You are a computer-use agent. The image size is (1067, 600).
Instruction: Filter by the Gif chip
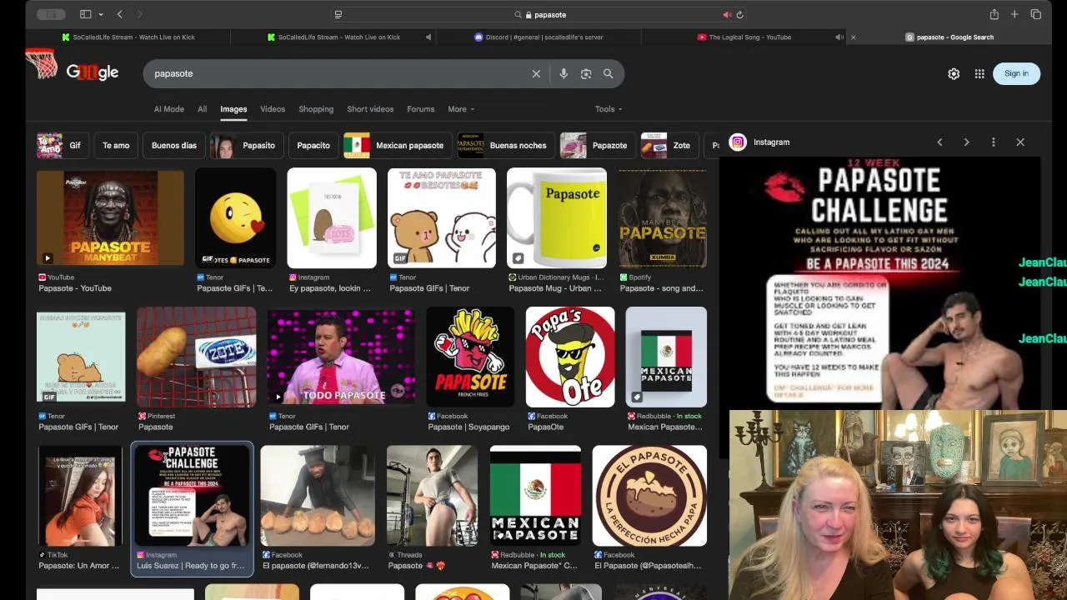tap(63, 145)
